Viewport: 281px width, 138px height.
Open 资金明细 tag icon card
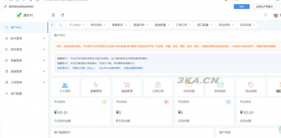pos(251,87)
